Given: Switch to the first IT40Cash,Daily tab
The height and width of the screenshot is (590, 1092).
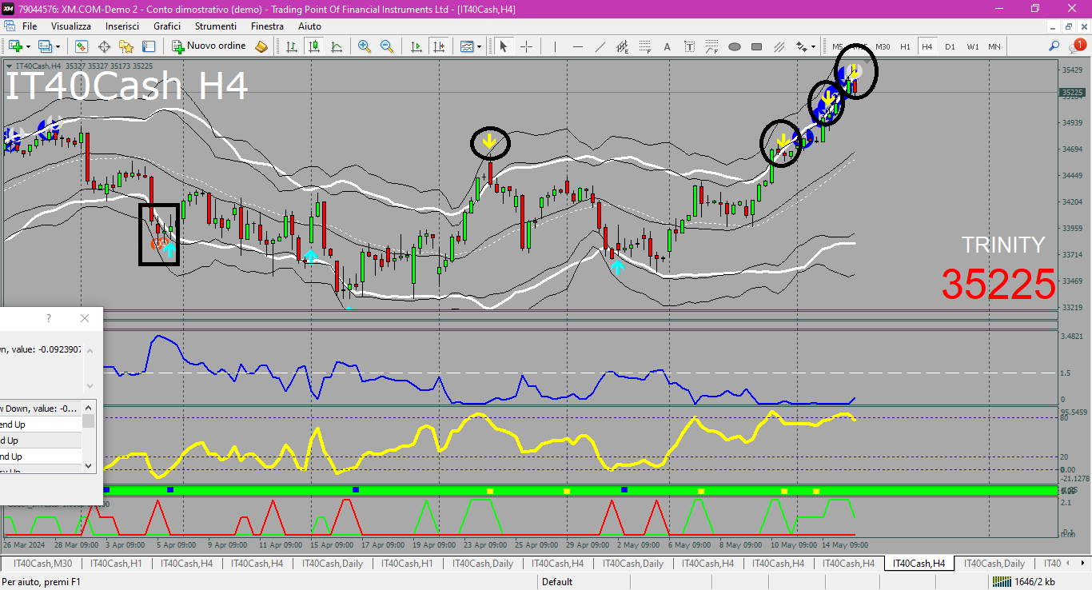Looking at the screenshot, I should click(332, 564).
